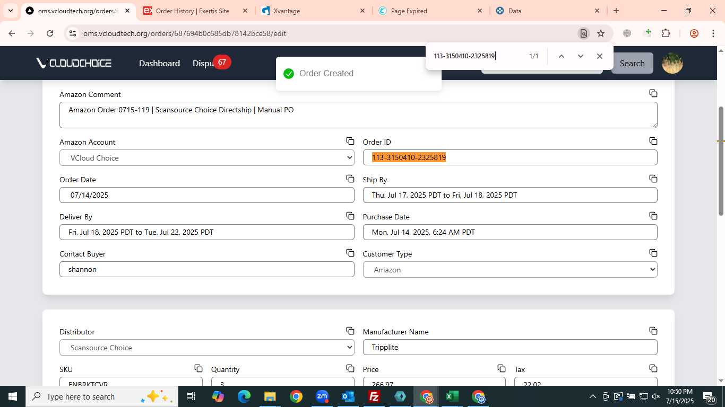Open File Explorer from the taskbar
Image resolution: width=725 pixels, height=407 pixels.
click(x=270, y=396)
